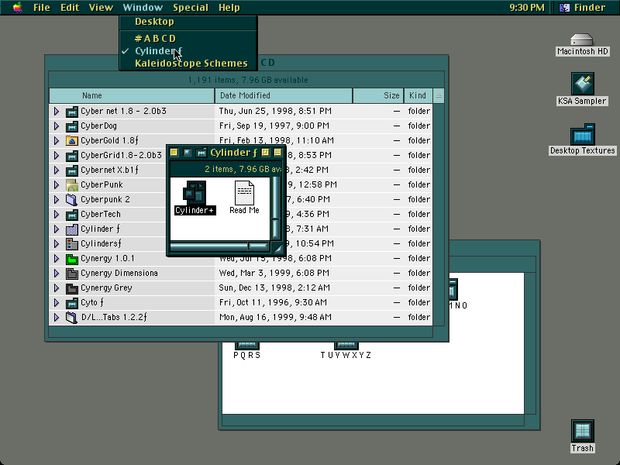Open the View menu

pos(101,8)
